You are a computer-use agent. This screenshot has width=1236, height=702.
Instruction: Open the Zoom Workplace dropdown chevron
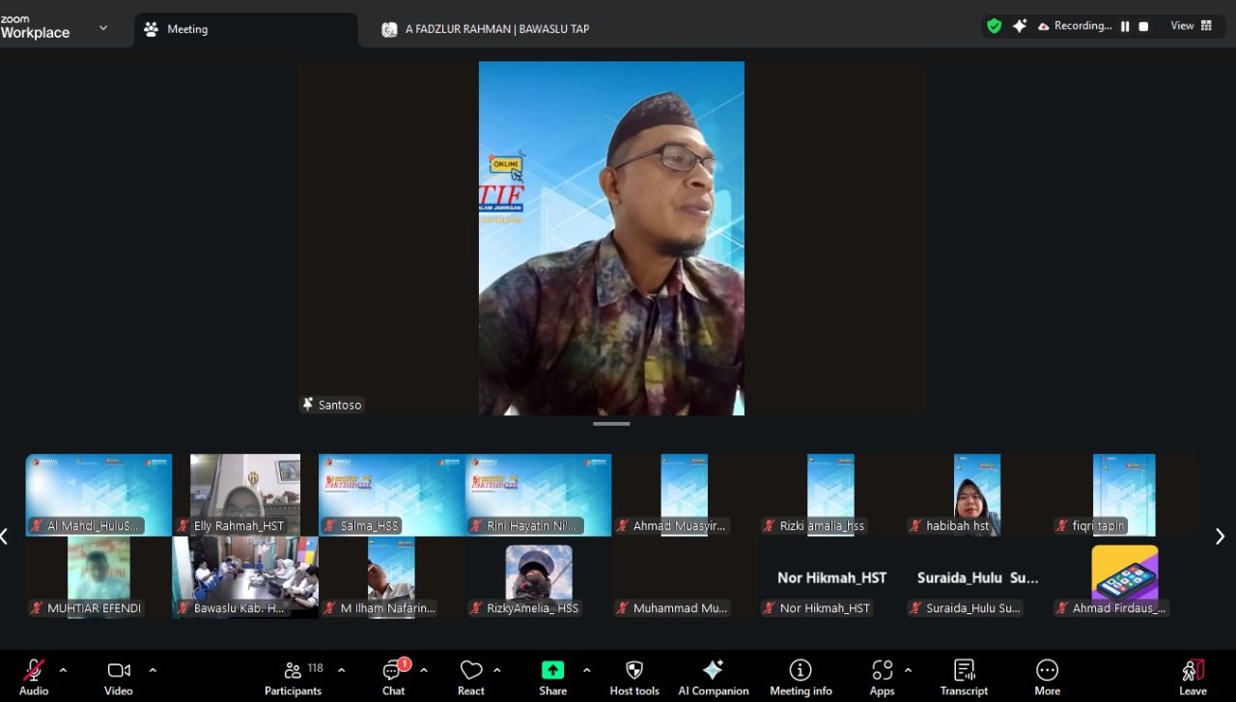103,28
